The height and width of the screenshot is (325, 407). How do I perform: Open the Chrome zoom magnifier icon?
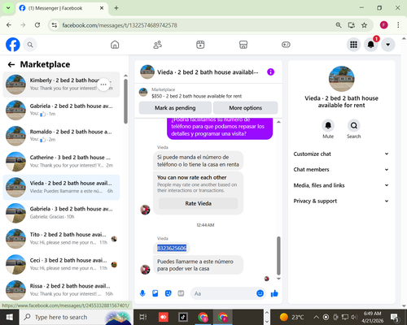click(x=339, y=25)
